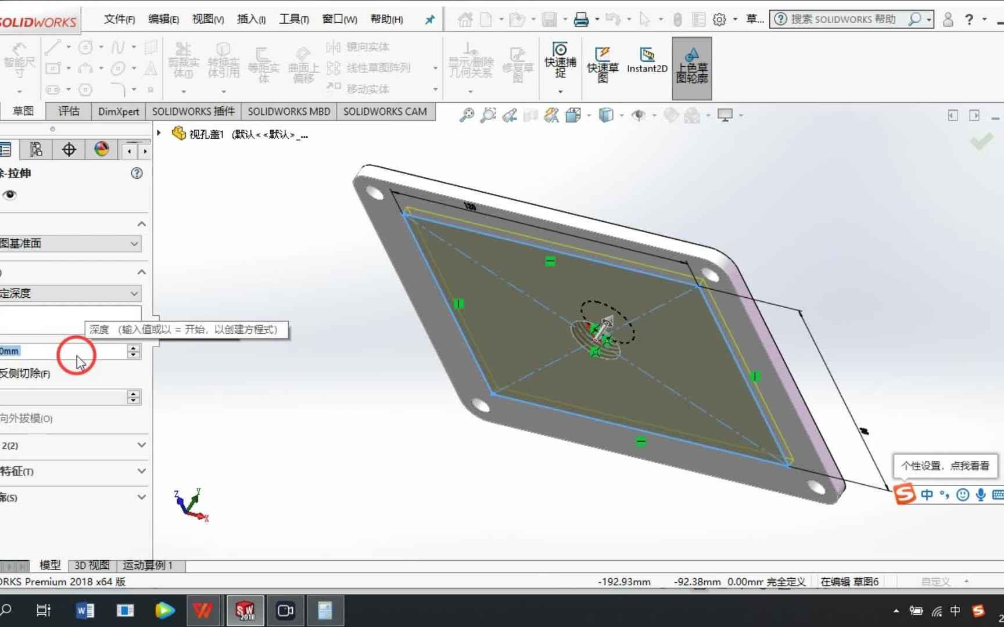Open the 插入 menu
1004x627 pixels.
pyautogui.click(x=250, y=19)
